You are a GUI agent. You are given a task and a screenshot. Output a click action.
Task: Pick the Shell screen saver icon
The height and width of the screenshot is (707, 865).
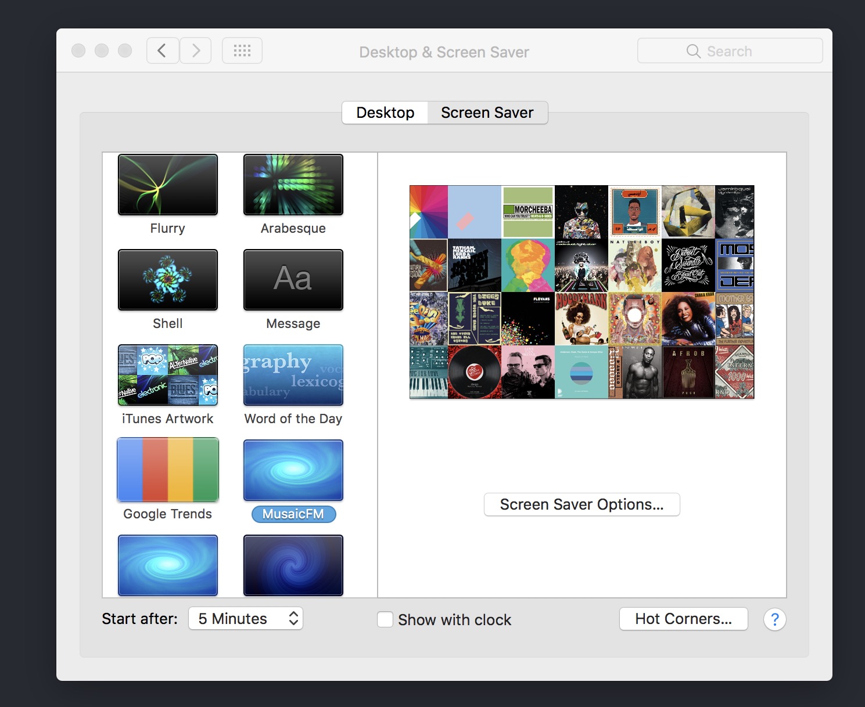[x=168, y=280]
